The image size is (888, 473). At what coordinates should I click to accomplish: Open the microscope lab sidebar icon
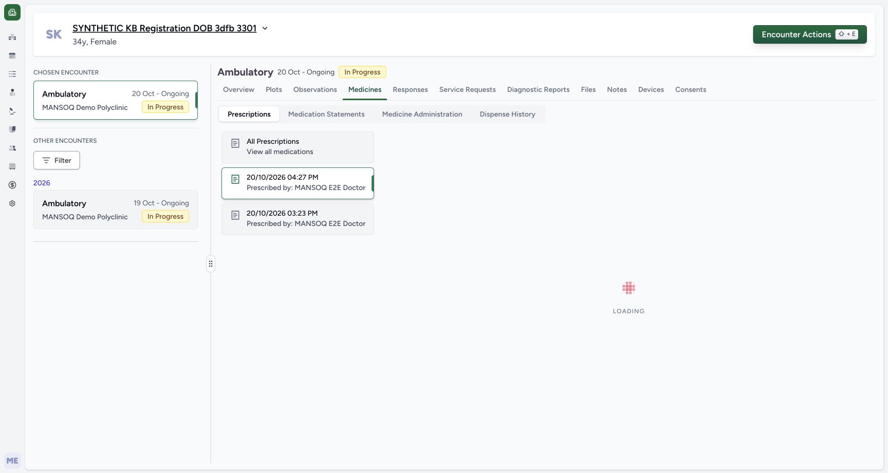pos(12,111)
